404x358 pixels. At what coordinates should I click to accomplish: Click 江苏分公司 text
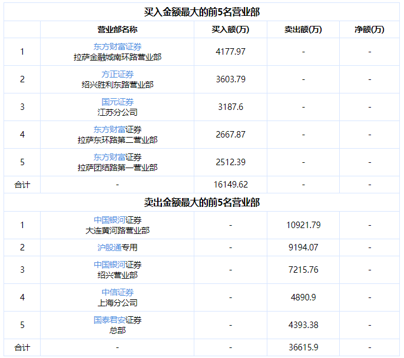pyautogui.click(x=117, y=112)
